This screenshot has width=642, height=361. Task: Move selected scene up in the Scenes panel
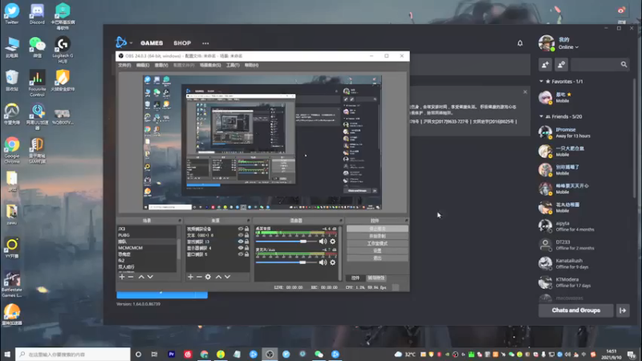(x=141, y=277)
